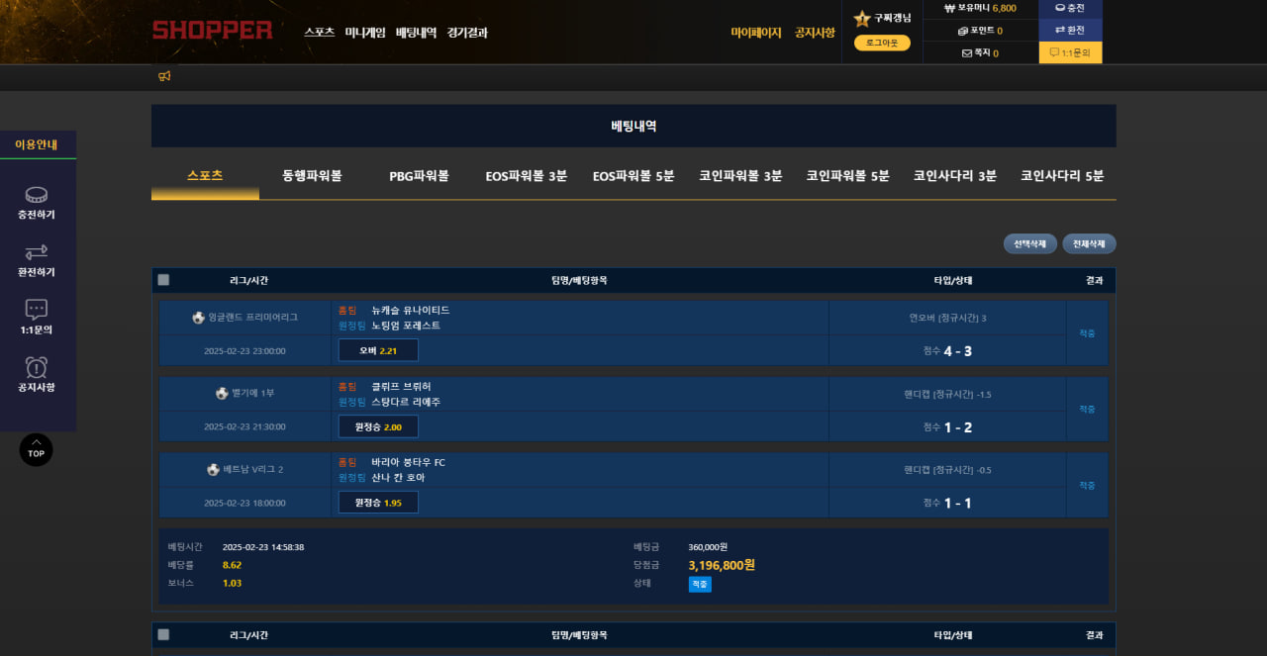Switch to the 동행파워볼 tab
The height and width of the screenshot is (656, 1267).
coord(312,176)
